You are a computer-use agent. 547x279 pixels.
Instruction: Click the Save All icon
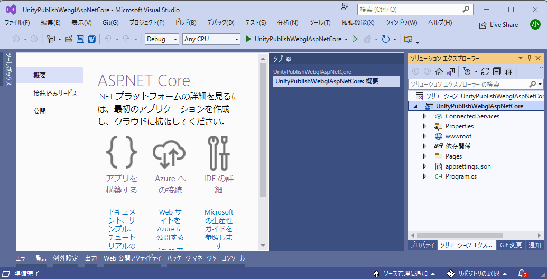(92, 39)
